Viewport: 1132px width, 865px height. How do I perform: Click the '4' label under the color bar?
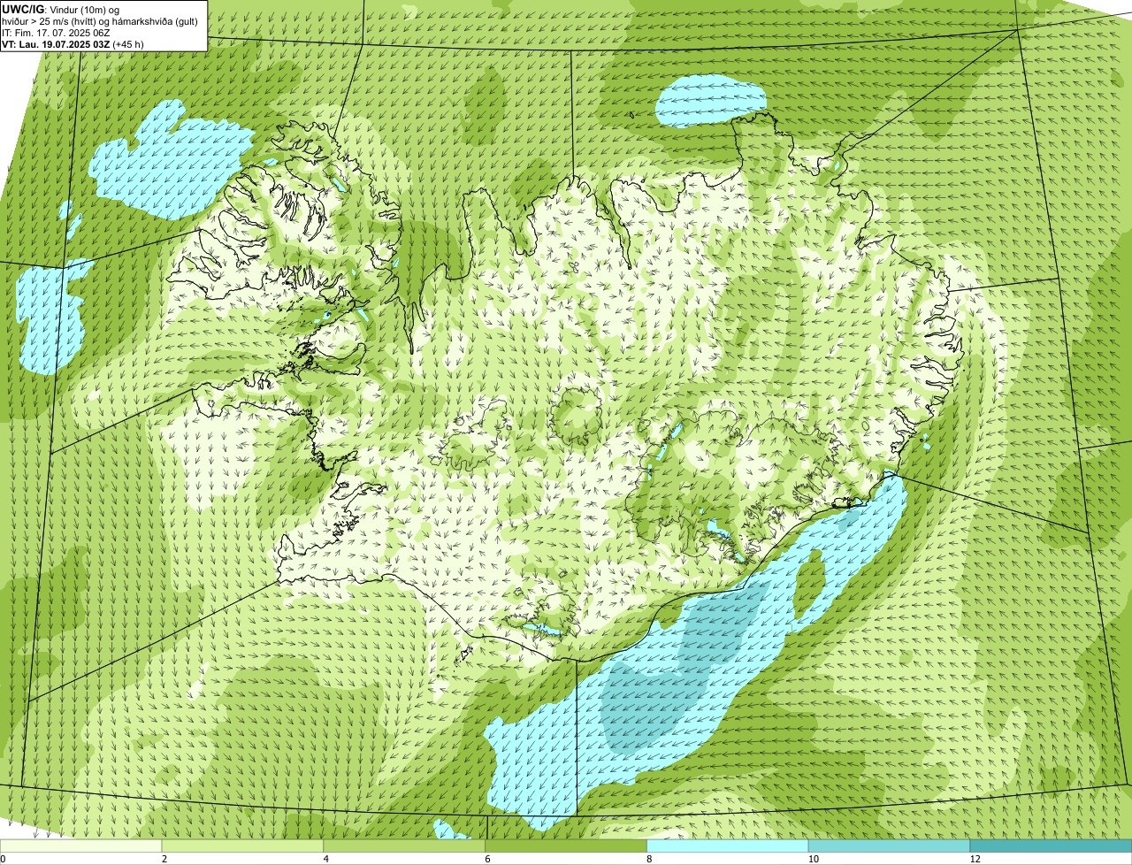(326, 859)
